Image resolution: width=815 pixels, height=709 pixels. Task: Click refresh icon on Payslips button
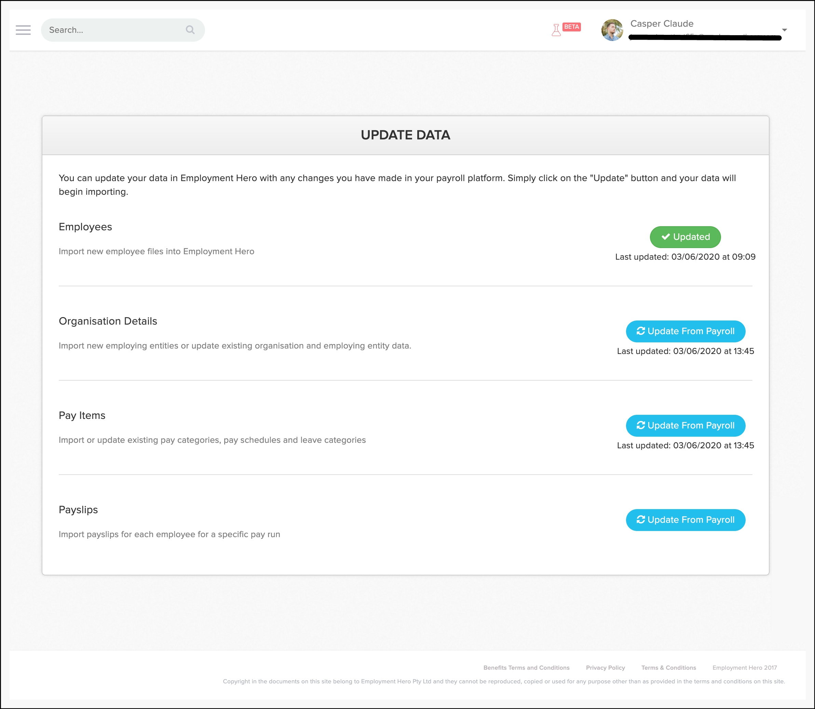point(640,519)
